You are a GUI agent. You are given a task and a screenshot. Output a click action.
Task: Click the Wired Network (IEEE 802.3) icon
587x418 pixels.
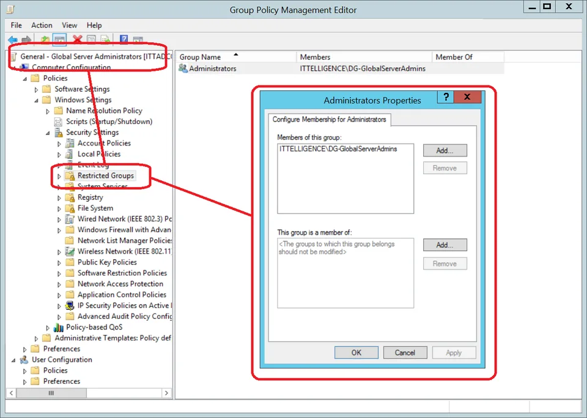[70, 219]
